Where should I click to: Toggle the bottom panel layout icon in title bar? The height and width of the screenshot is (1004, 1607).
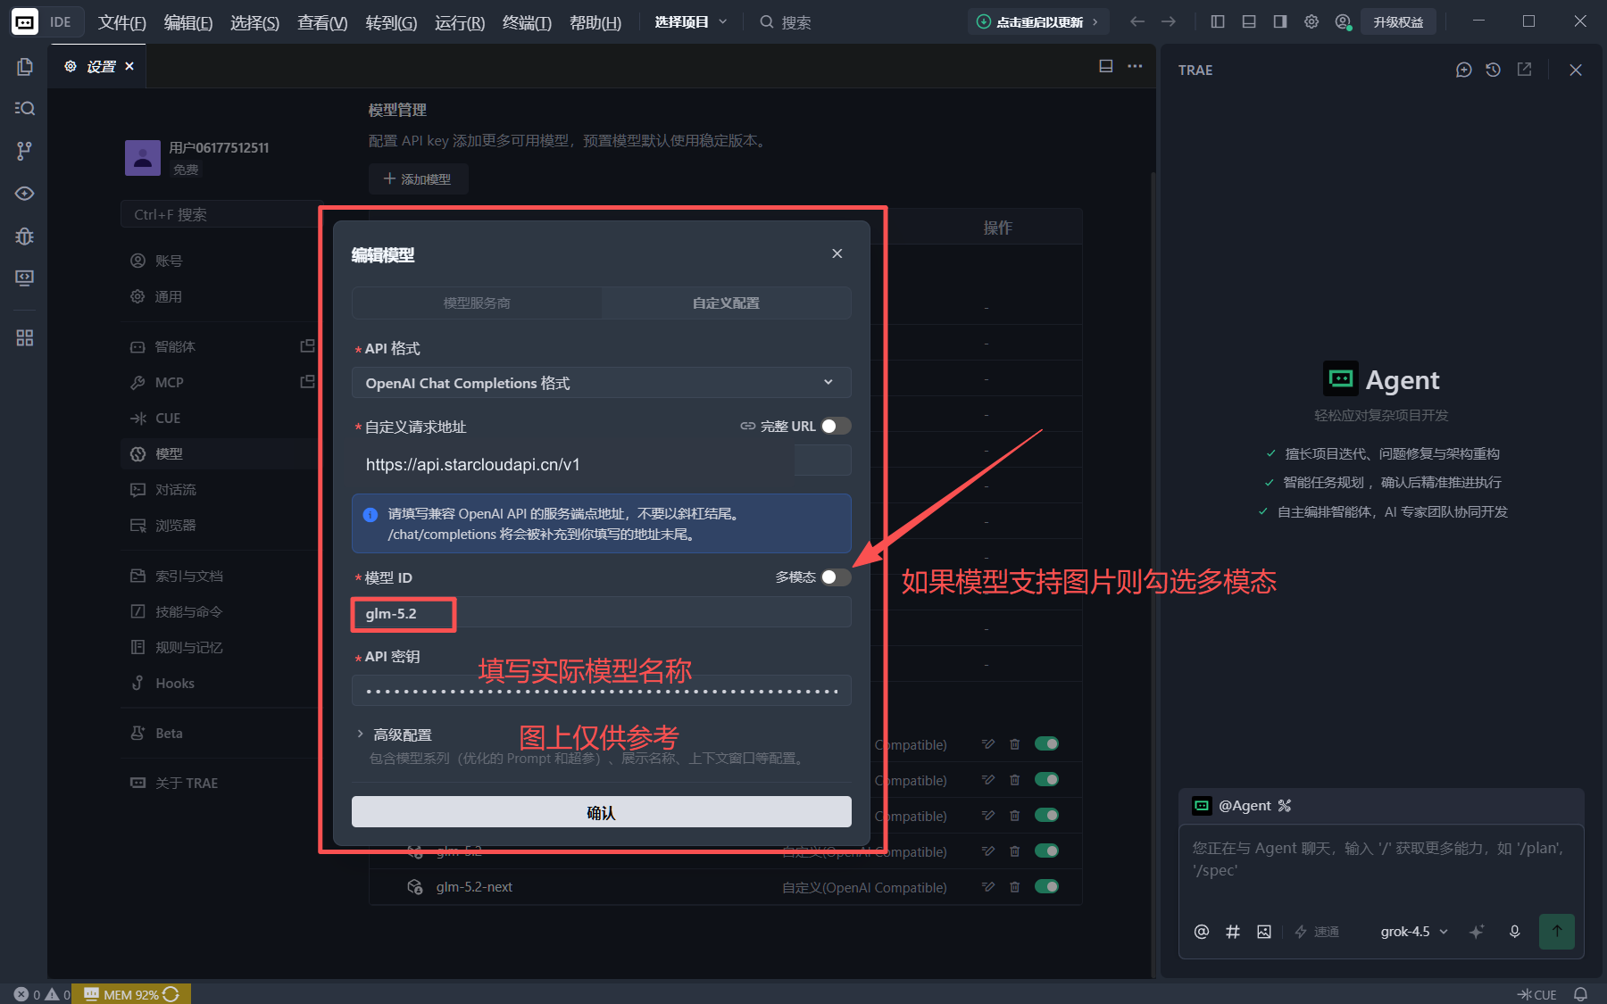point(1249,21)
